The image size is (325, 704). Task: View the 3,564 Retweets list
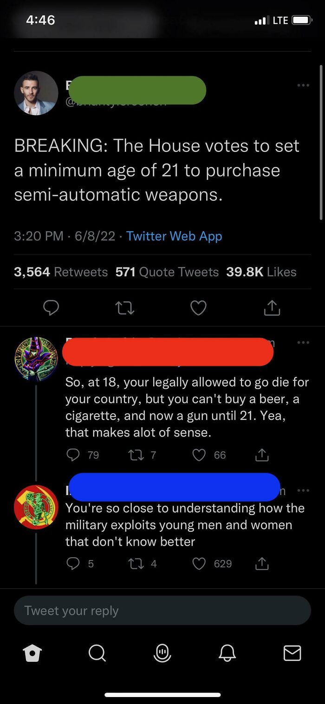click(x=61, y=272)
